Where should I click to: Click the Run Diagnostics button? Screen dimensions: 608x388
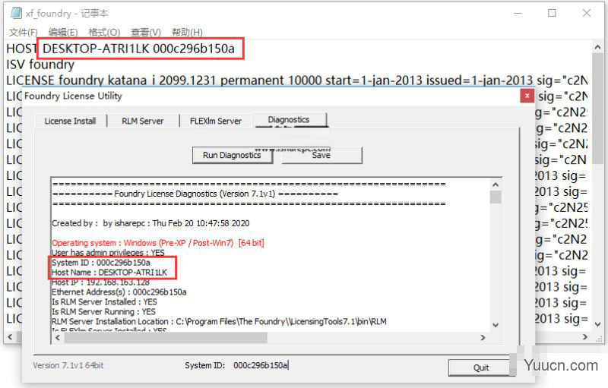tap(232, 156)
